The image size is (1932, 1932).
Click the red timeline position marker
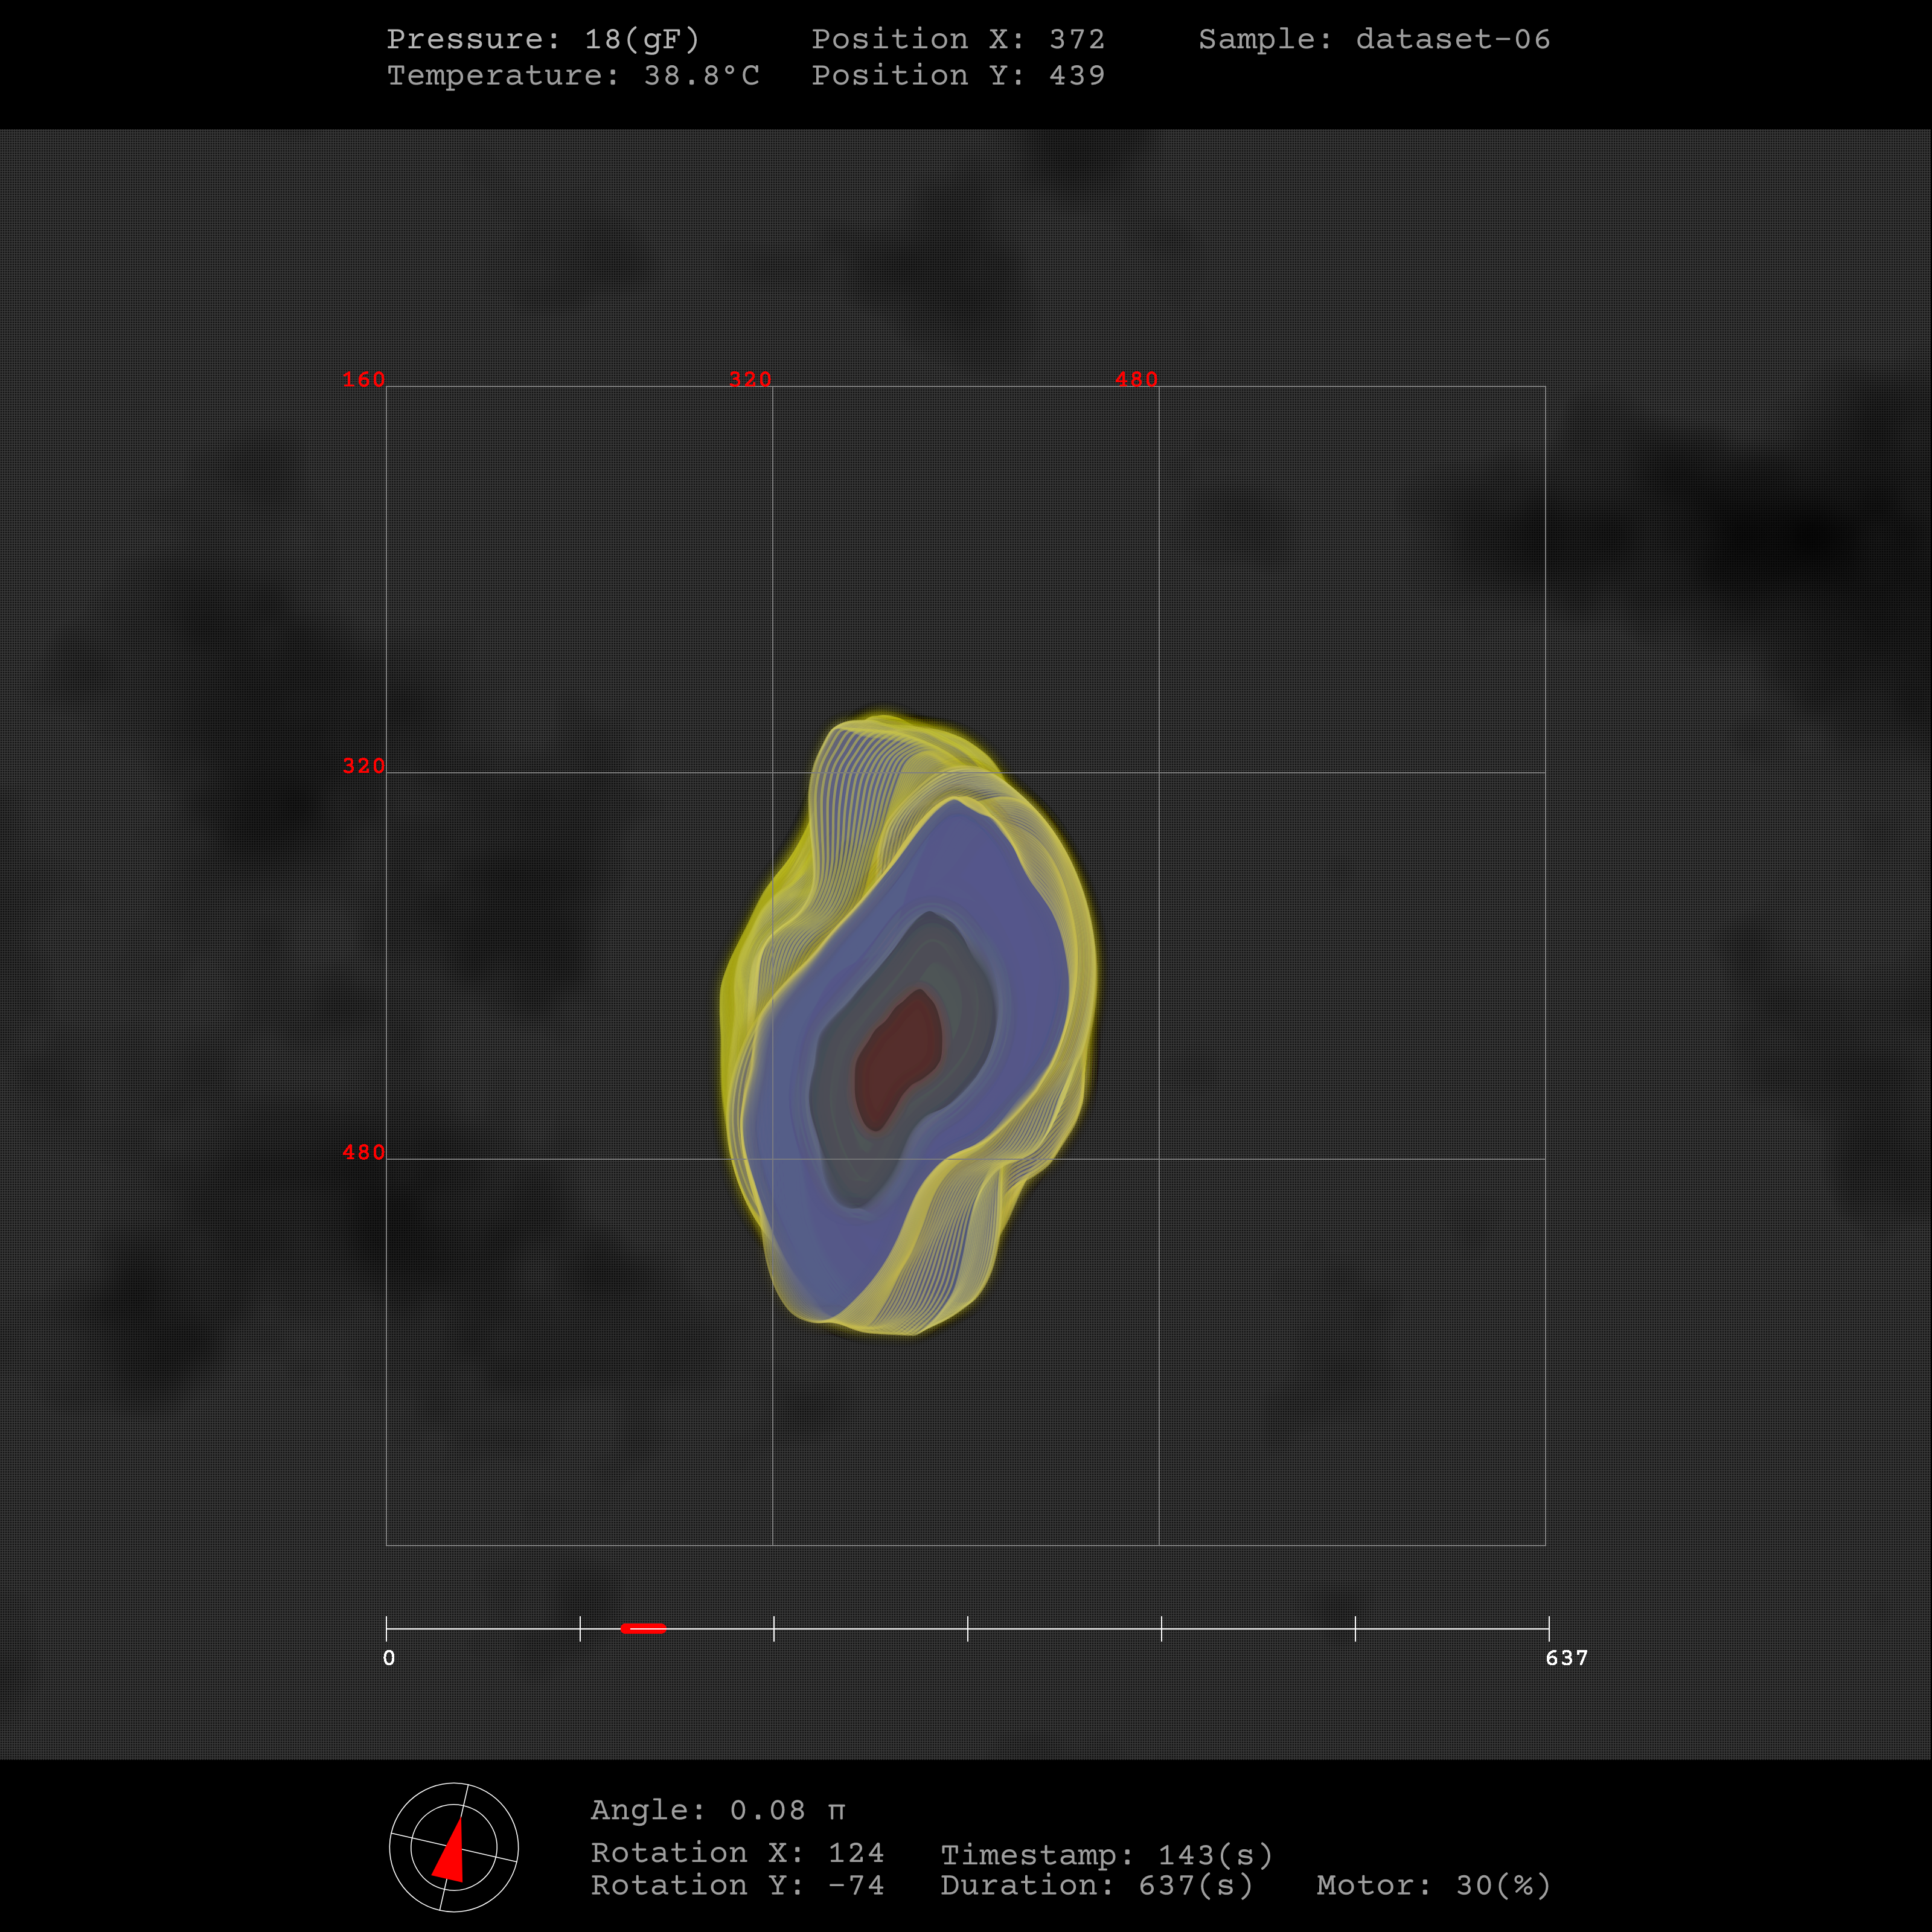point(643,1628)
